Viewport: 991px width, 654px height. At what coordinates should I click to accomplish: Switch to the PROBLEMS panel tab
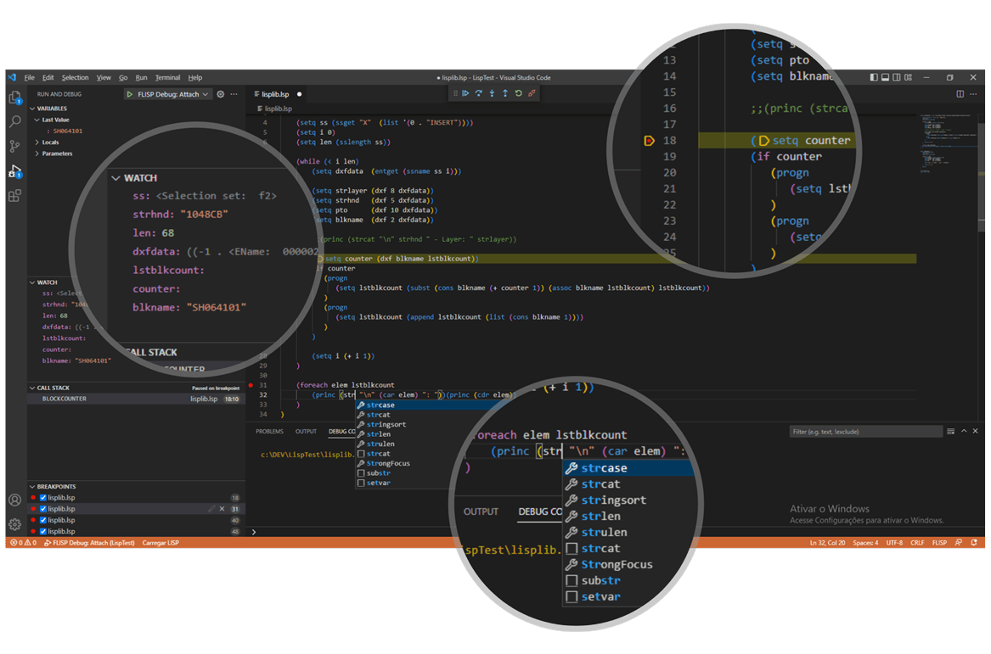click(x=269, y=432)
